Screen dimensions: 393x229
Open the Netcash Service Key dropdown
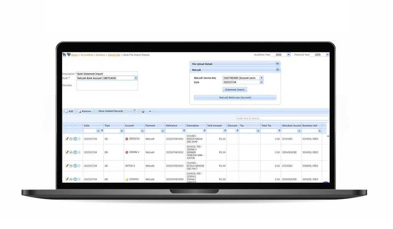[261, 78]
